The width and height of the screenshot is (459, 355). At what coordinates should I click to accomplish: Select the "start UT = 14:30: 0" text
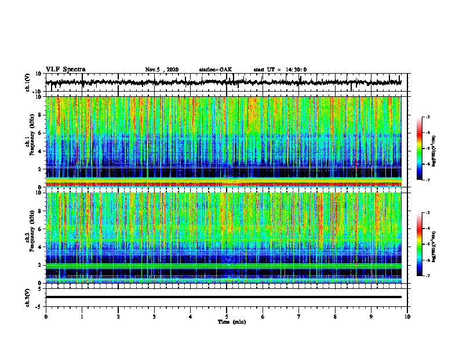point(280,70)
